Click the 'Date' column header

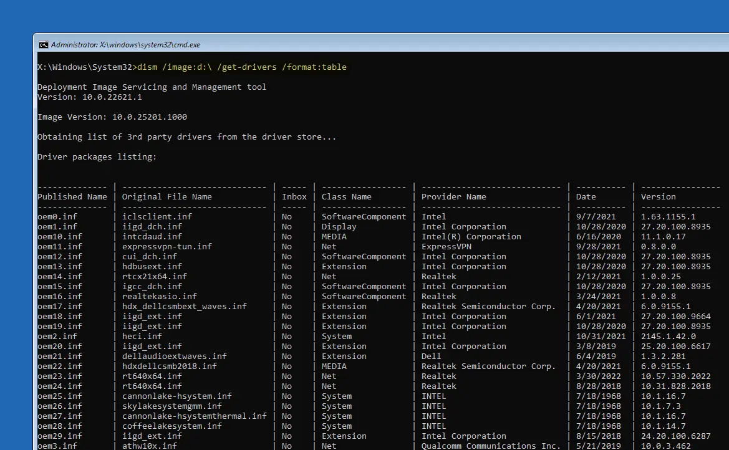coord(586,197)
